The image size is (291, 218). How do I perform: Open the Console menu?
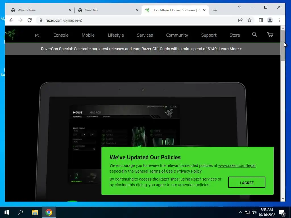(61, 35)
